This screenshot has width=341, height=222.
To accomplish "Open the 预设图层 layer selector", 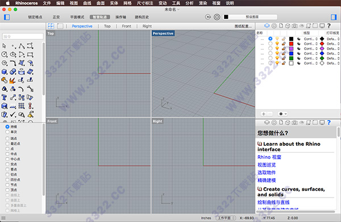I will pyautogui.click(x=250, y=17).
